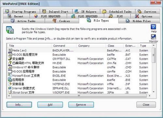This screenshot has height=118, width=163.
Task: Click the Remove button
Action: click(x=81, y=105)
